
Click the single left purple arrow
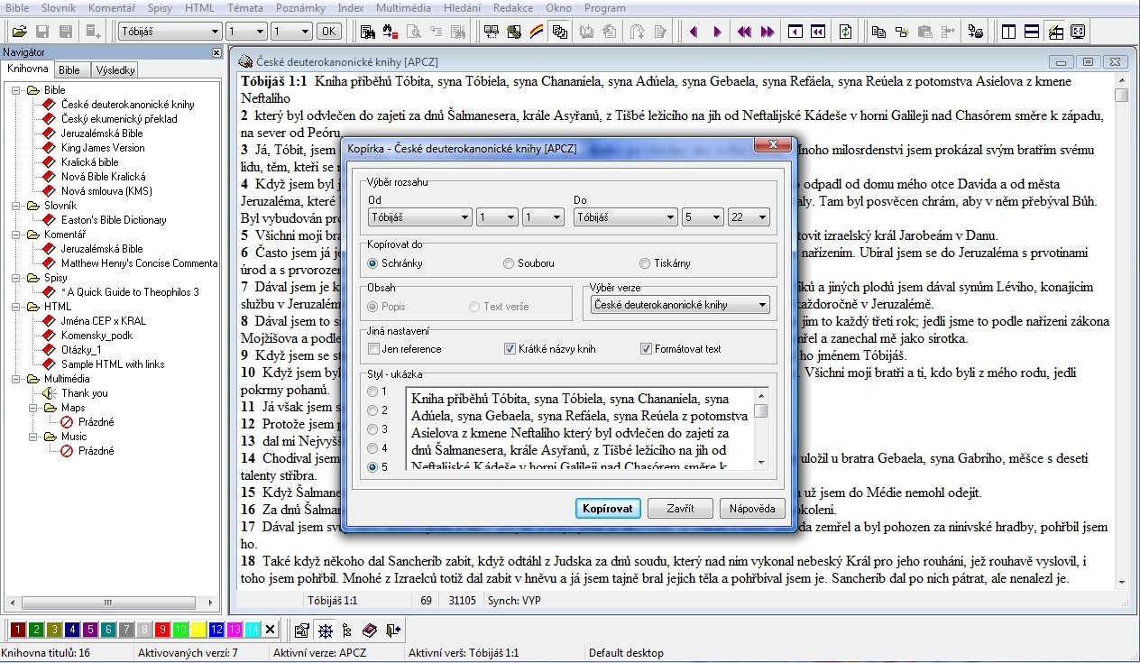(x=694, y=32)
